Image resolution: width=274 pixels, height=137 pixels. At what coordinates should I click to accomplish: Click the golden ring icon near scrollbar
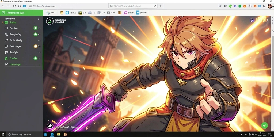tap(265, 20)
